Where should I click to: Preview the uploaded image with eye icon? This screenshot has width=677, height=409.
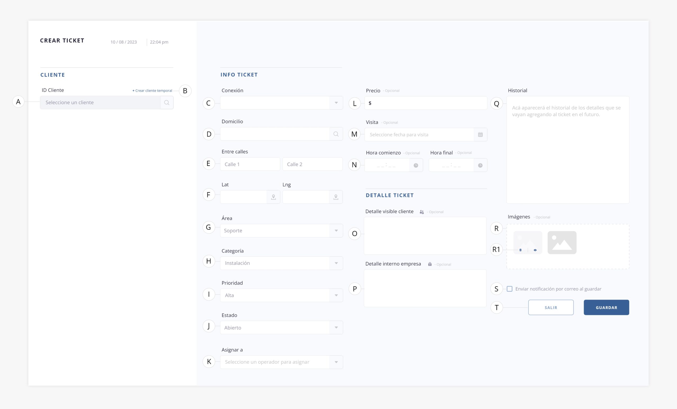[x=535, y=250]
